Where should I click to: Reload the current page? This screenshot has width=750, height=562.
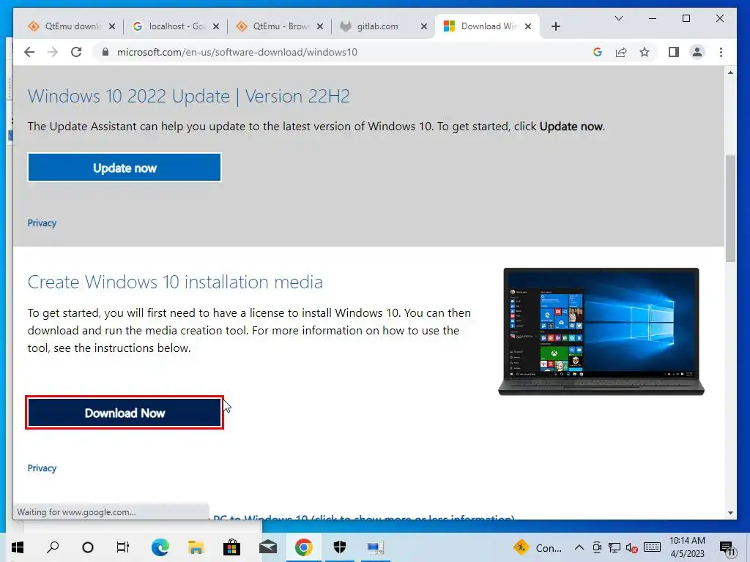pyautogui.click(x=76, y=52)
